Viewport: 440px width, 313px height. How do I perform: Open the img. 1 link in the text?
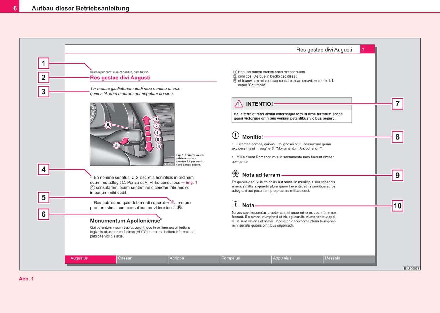192,182
